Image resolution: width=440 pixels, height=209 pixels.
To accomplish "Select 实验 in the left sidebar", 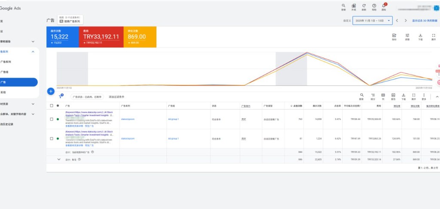I will pos(3,93).
